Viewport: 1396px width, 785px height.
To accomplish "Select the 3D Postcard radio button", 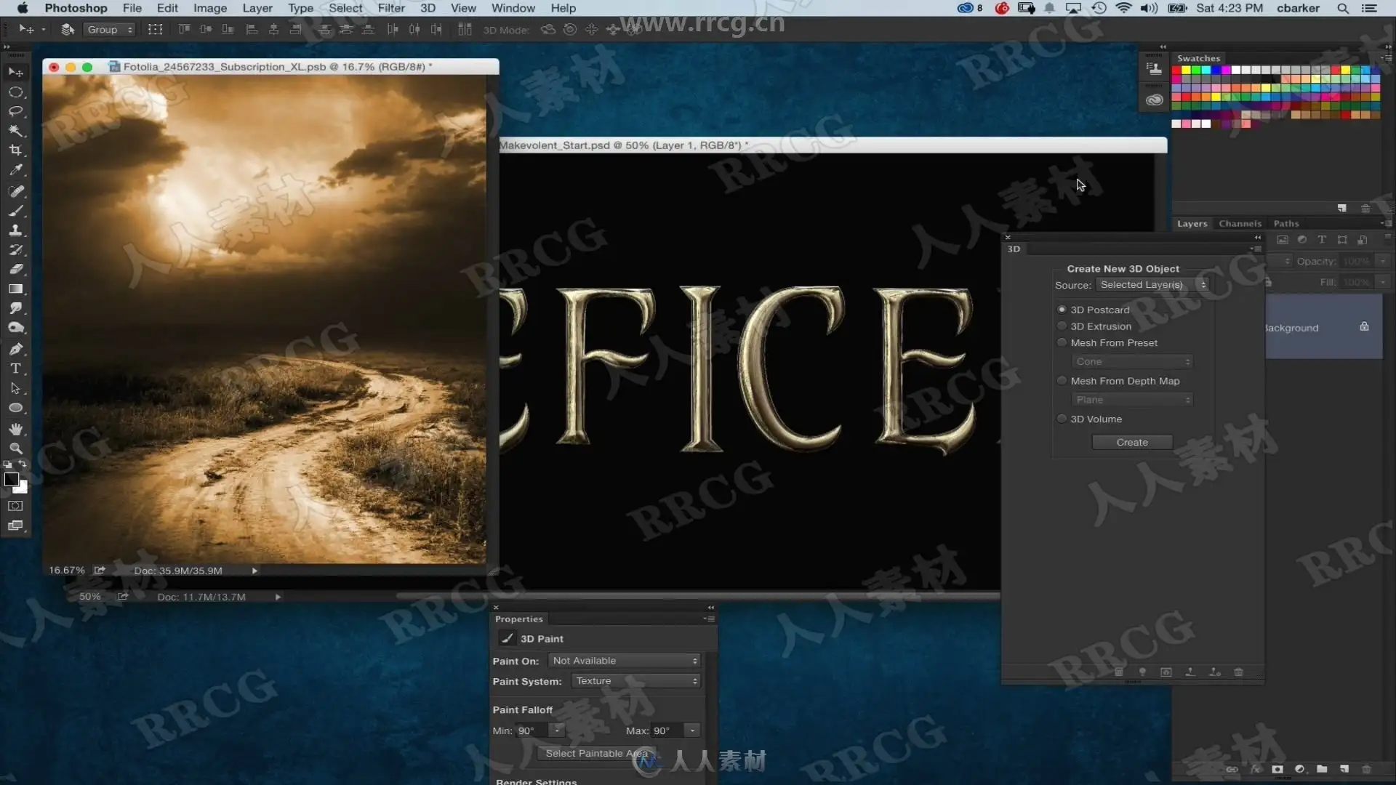I will (x=1062, y=310).
